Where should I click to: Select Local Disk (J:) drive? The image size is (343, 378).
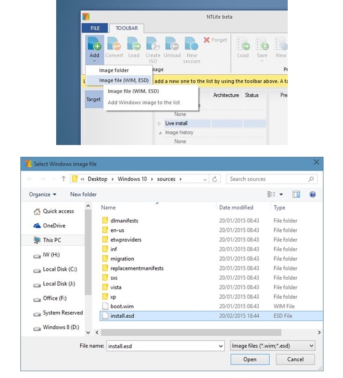(x=54, y=284)
